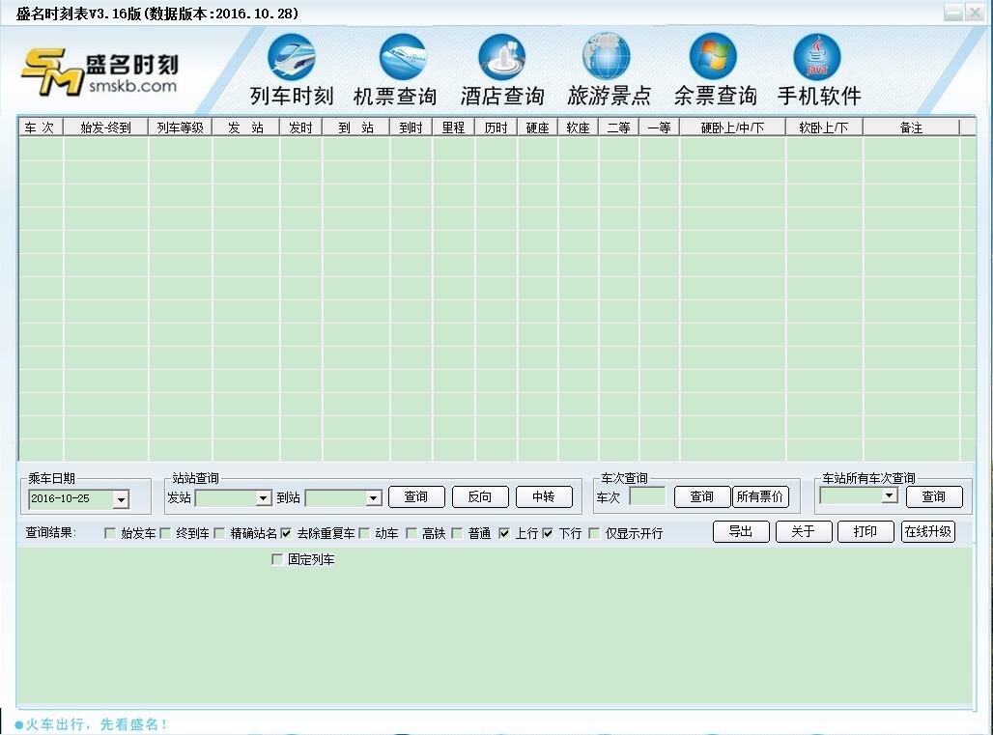
Task: Open the 酒店查询 hotel search
Action: (502, 68)
